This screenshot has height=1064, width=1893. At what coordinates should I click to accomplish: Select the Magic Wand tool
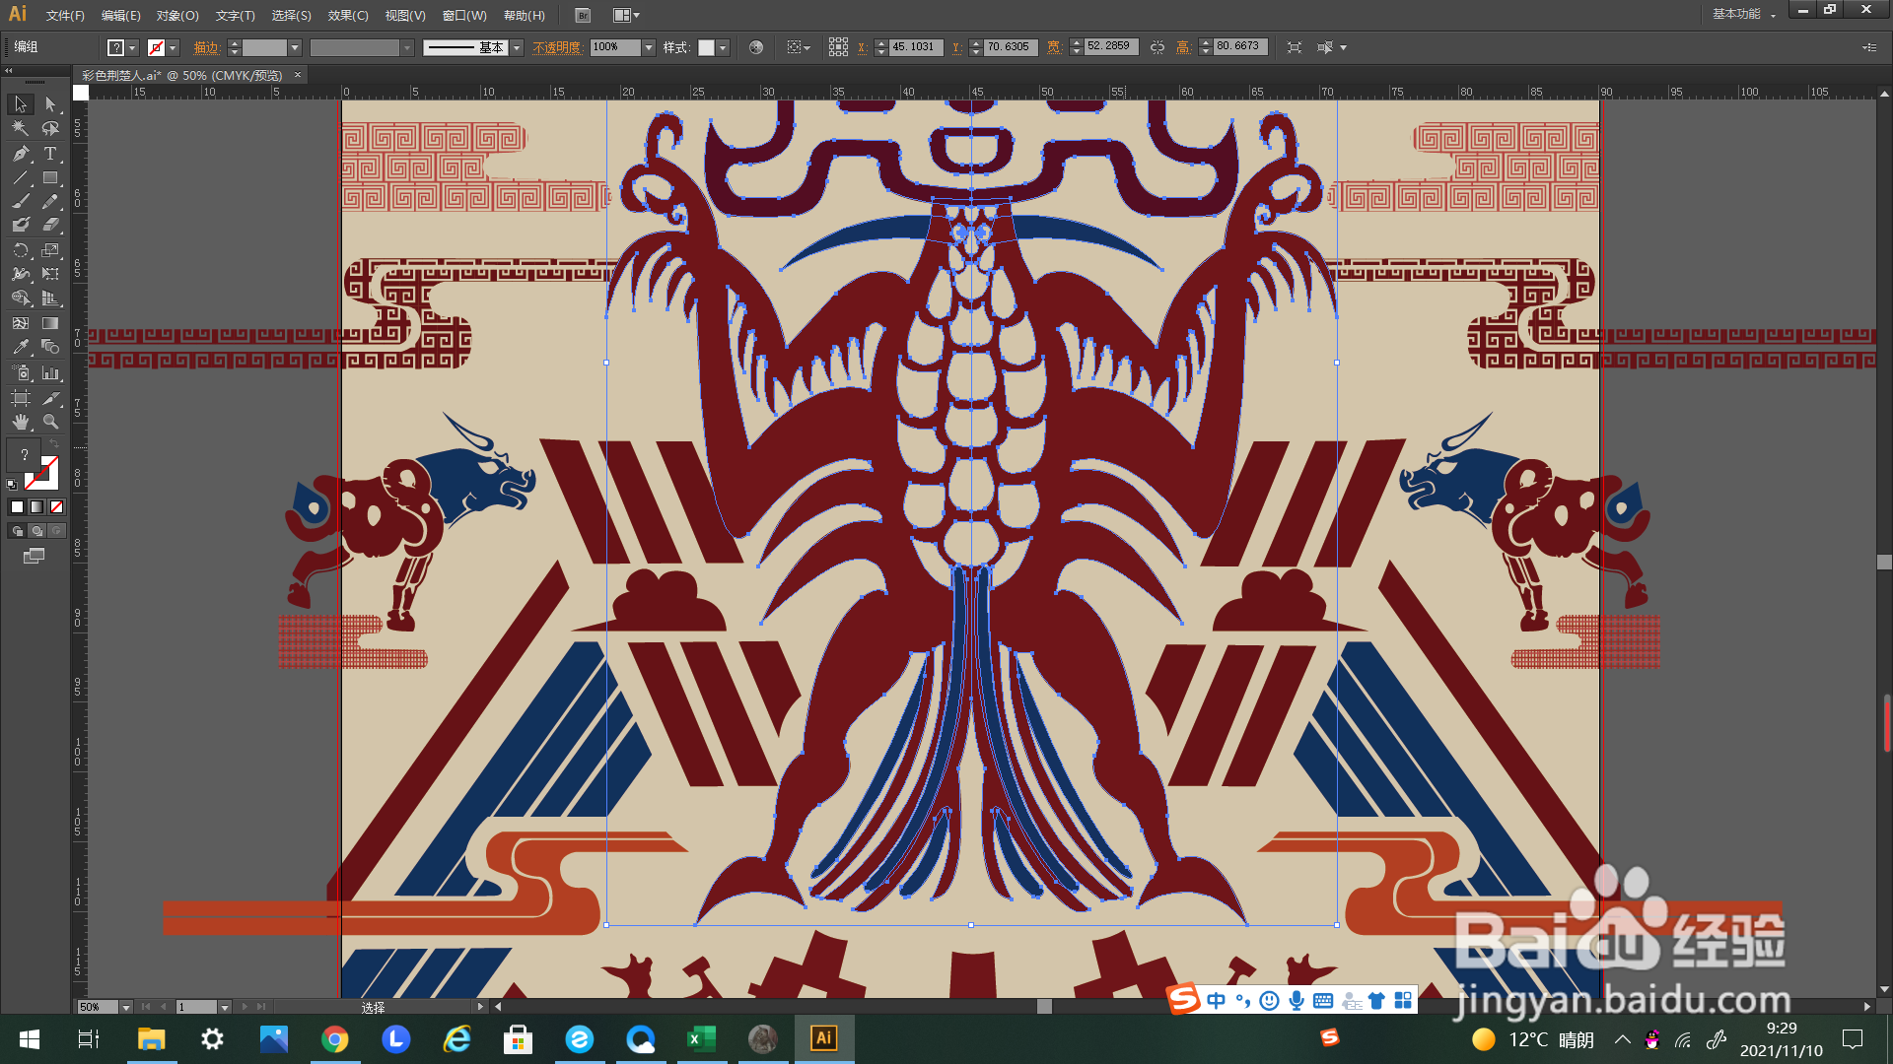[21, 128]
